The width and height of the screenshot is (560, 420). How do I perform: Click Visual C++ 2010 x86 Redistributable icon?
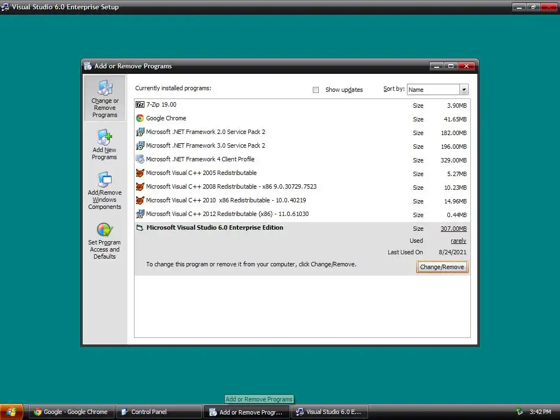pyautogui.click(x=140, y=200)
